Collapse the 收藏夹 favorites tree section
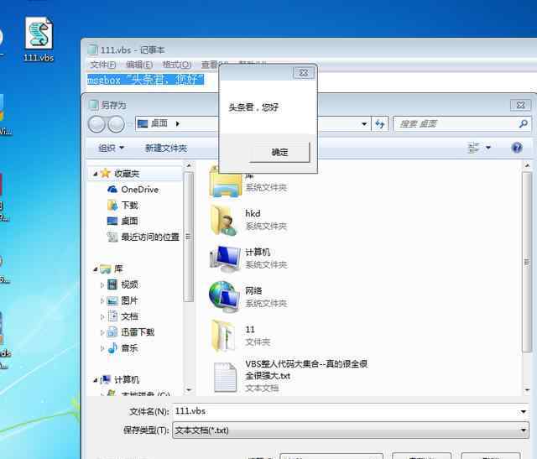Image resolution: width=537 pixels, height=459 pixels. (x=94, y=174)
